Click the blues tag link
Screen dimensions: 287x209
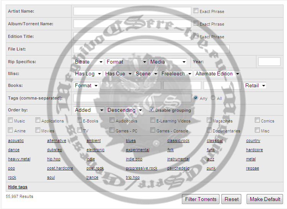coord(131,141)
